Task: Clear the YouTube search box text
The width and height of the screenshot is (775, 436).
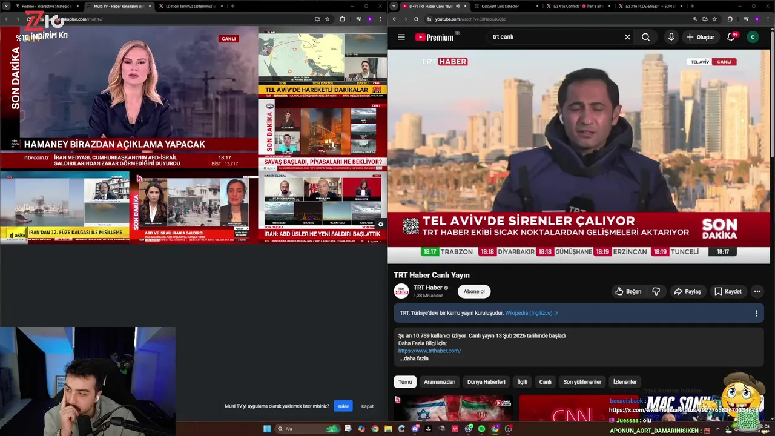Action: pos(627,37)
